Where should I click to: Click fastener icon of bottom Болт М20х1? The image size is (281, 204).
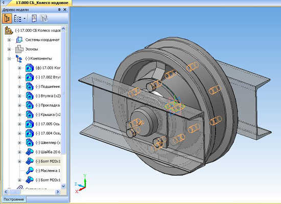30,180
